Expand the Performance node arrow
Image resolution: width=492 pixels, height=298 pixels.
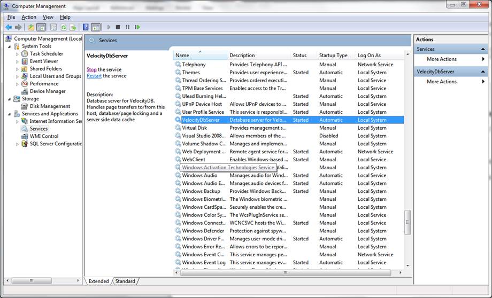pyautogui.click(x=17, y=84)
